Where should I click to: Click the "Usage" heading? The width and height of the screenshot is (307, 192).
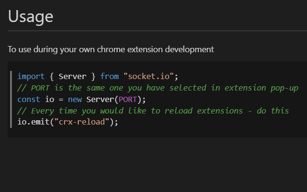(x=31, y=17)
